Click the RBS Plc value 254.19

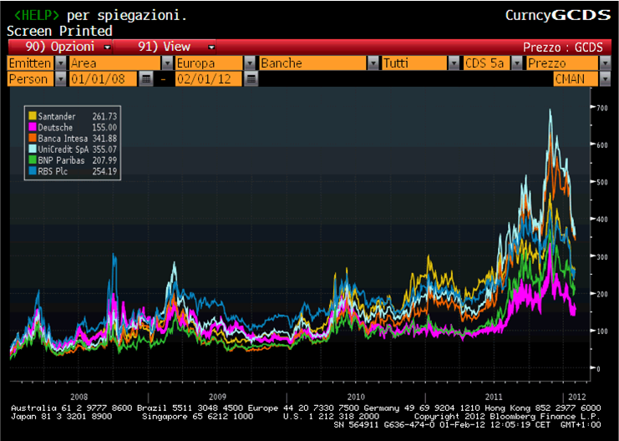104,172
